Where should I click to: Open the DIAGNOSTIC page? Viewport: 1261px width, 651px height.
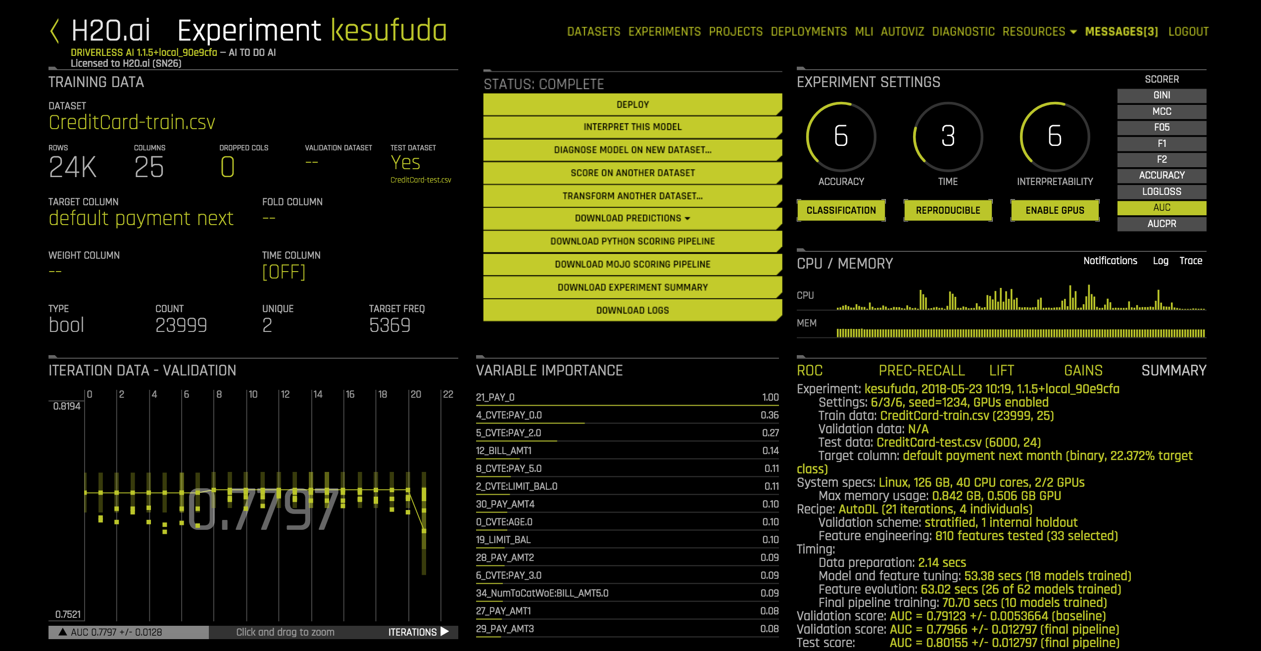(x=963, y=32)
